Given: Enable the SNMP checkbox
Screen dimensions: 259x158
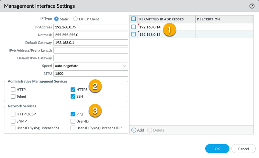Looking at the screenshot, I should pyautogui.click(x=13, y=121).
